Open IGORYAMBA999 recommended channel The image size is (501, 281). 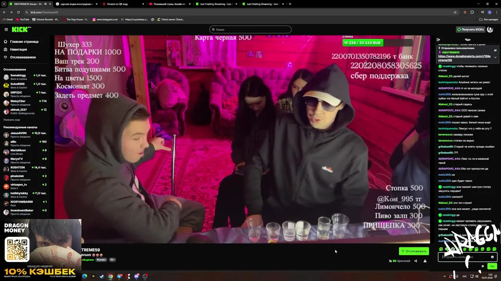click(x=25, y=203)
